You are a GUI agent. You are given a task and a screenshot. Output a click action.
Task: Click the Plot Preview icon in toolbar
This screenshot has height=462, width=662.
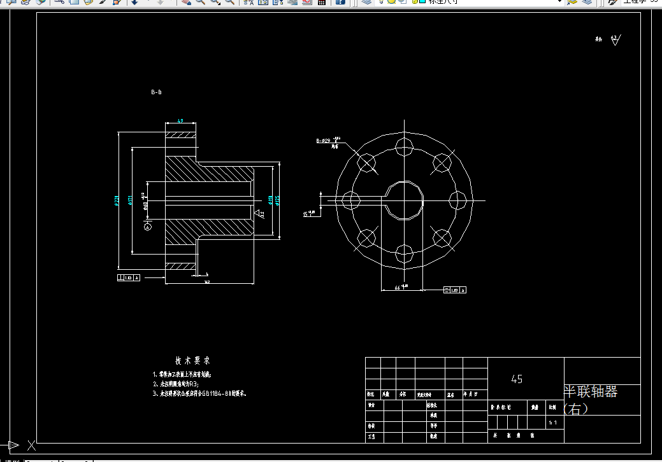coord(11,2)
